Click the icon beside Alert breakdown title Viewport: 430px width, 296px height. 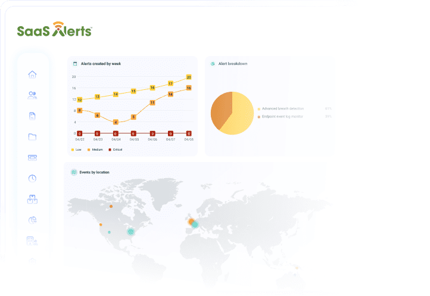point(213,64)
